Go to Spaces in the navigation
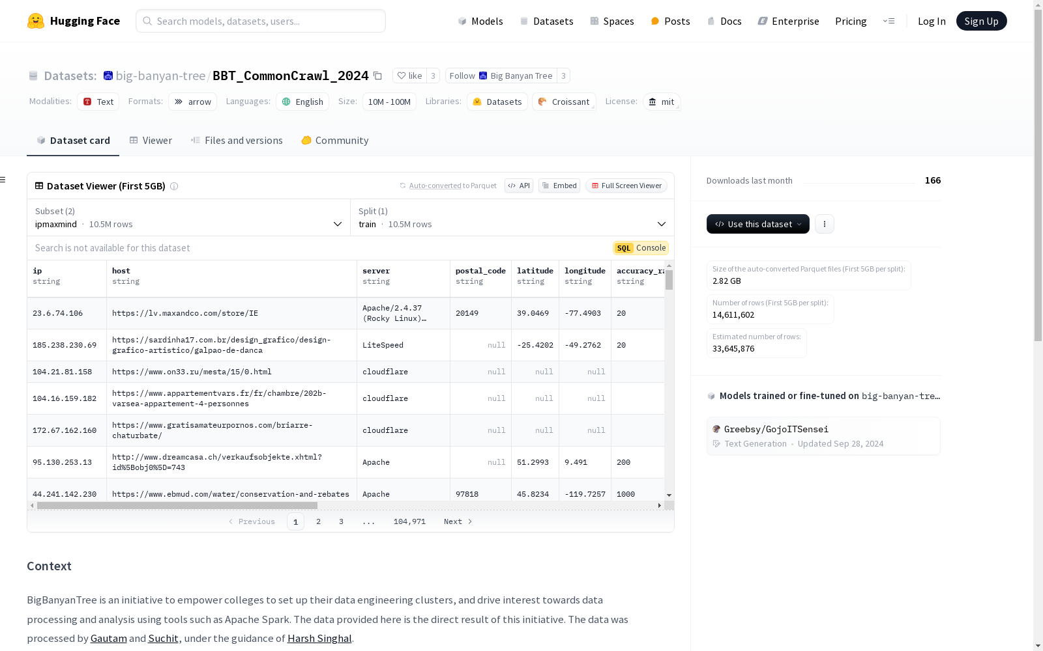 tap(612, 21)
